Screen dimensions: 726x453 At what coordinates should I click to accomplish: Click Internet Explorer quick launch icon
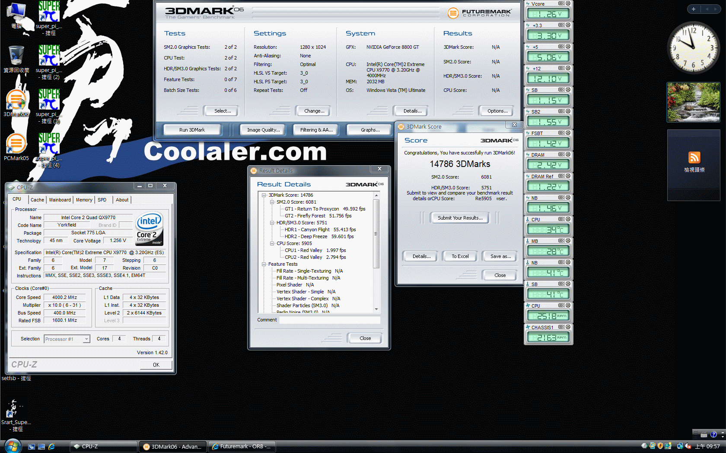click(x=51, y=447)
